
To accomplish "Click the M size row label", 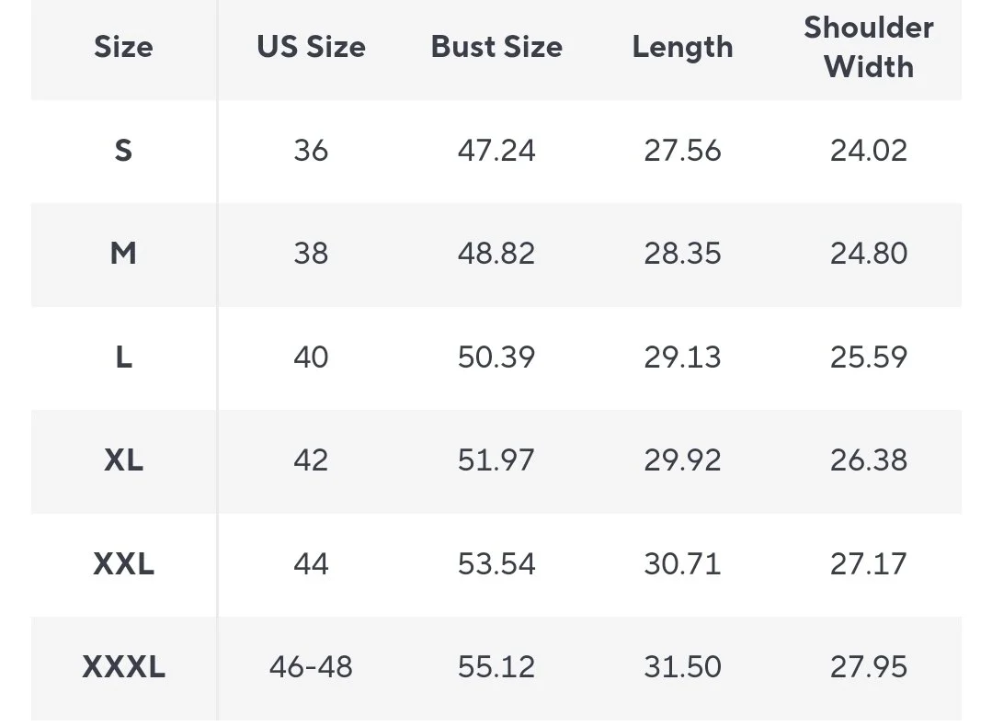I will click(x=123, y=254).
